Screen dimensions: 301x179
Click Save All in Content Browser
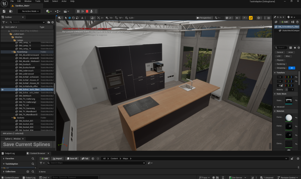click(72, 159)
